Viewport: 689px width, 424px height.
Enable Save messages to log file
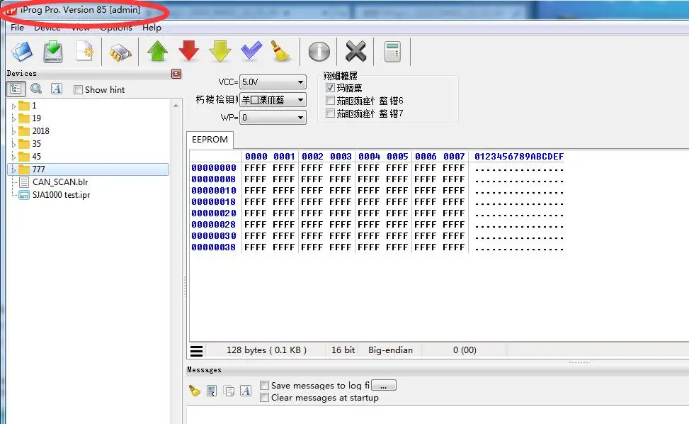click(x=264, y=385)
